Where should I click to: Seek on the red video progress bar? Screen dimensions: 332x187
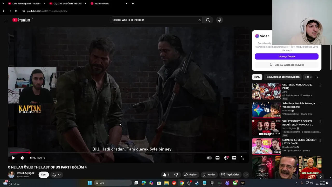point(128,152)
